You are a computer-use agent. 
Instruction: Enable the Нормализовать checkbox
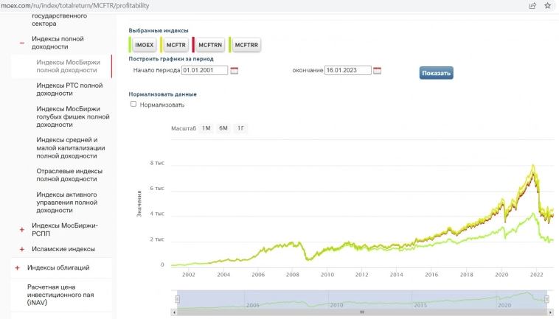click(133, 105)
